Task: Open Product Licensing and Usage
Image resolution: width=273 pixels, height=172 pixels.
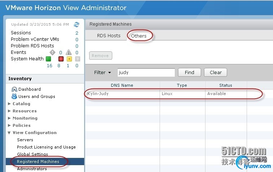Action: point(46,147)
